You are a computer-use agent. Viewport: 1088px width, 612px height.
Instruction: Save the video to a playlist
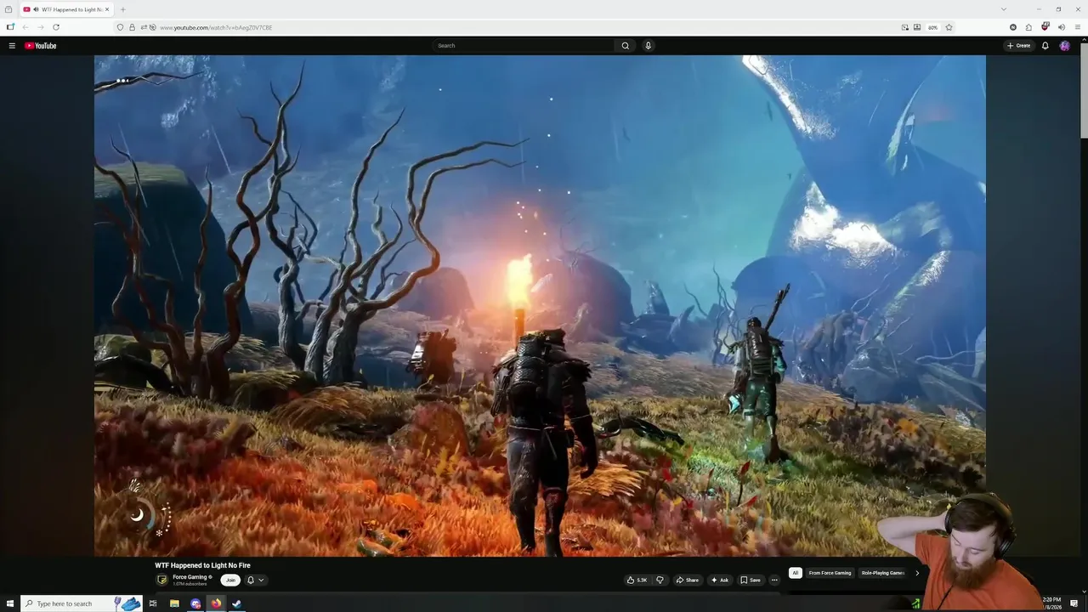(751, 581)
